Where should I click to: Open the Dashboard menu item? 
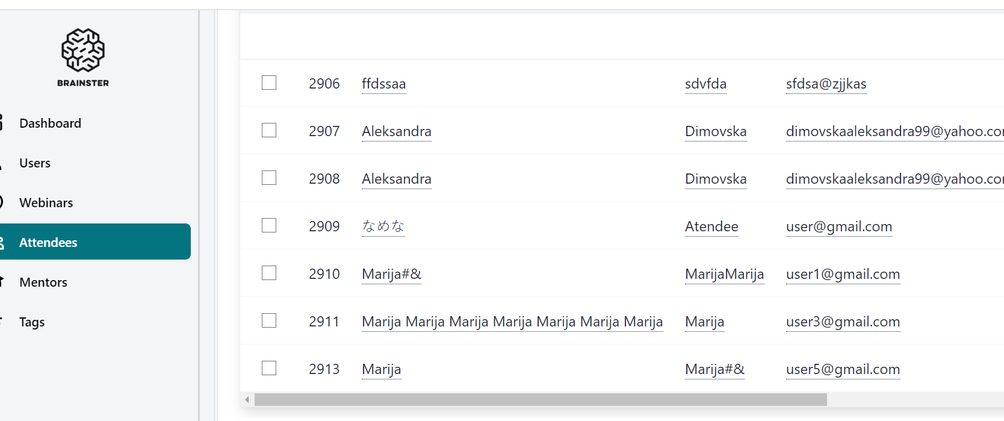pos(51,123)
